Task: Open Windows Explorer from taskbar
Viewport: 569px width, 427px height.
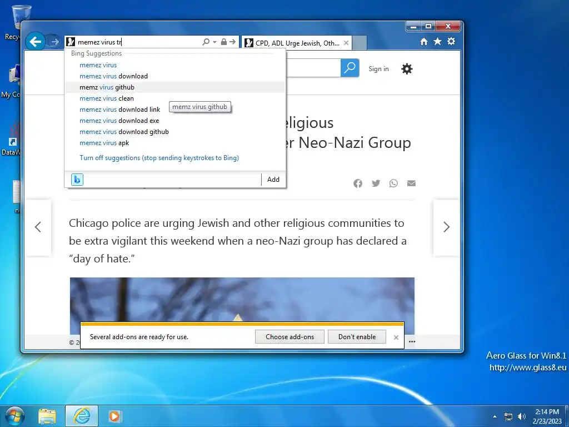Action: point(47,416)
